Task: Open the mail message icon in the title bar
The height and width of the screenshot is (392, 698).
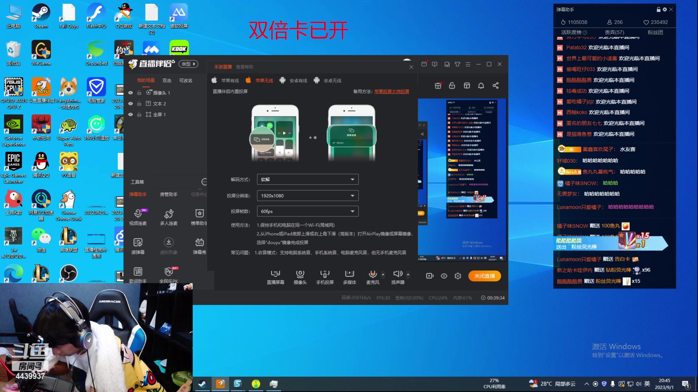Action: click(x=424, y=64)
